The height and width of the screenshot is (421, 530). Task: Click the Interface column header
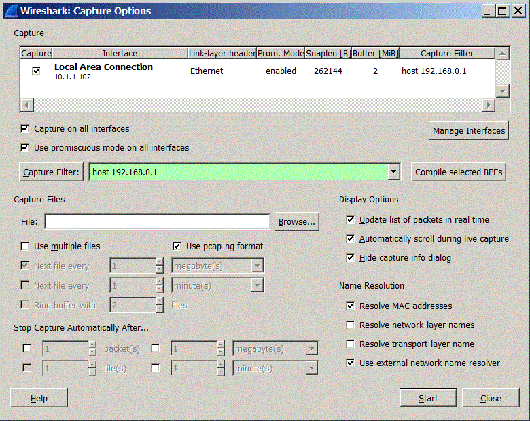(x=120, y=53)
